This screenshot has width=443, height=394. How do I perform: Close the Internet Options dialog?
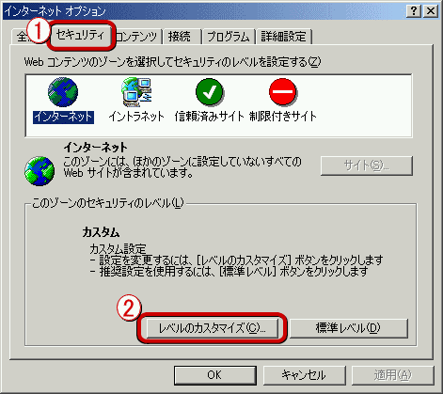431,11
